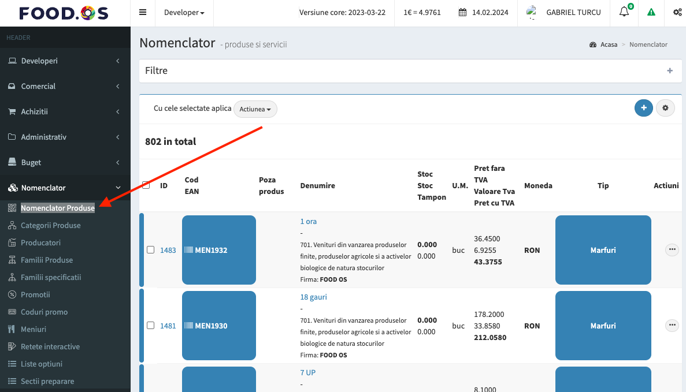Click the price 212.0580 in second row
686x392 pixels.
(x=490, y=337)
